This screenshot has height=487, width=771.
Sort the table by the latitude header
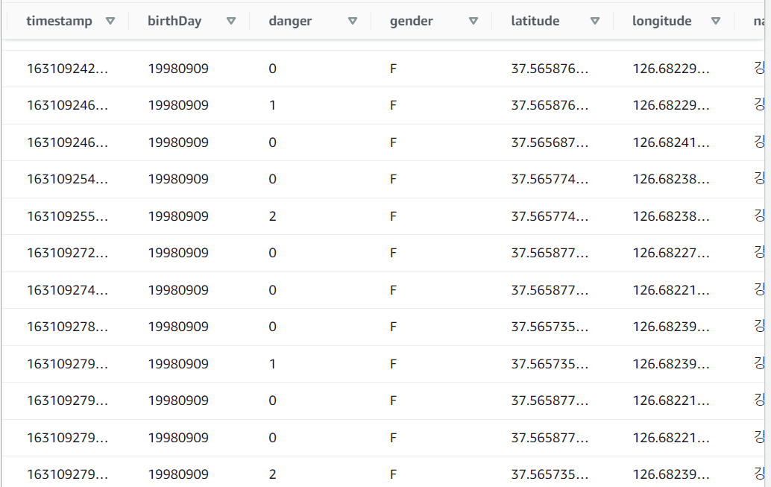535,21
